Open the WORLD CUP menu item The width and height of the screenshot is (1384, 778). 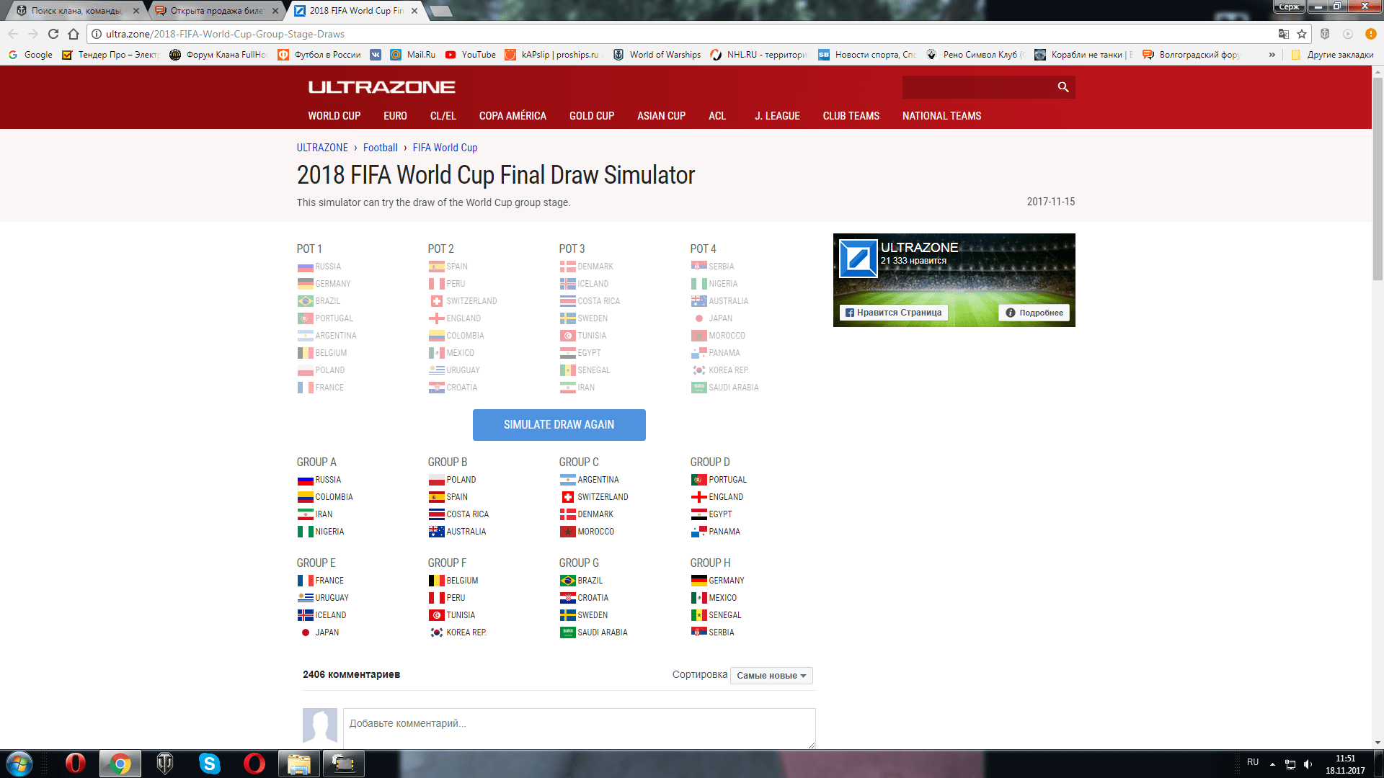click(x=334, y=116)
